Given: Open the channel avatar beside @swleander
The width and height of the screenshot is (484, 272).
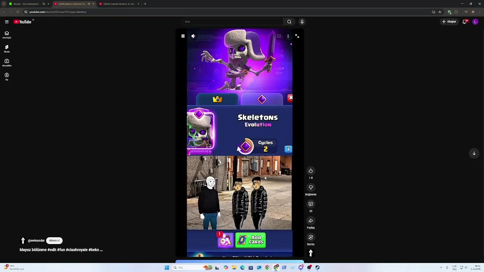Looking at the screenshot, I should [x=23, y=241].
